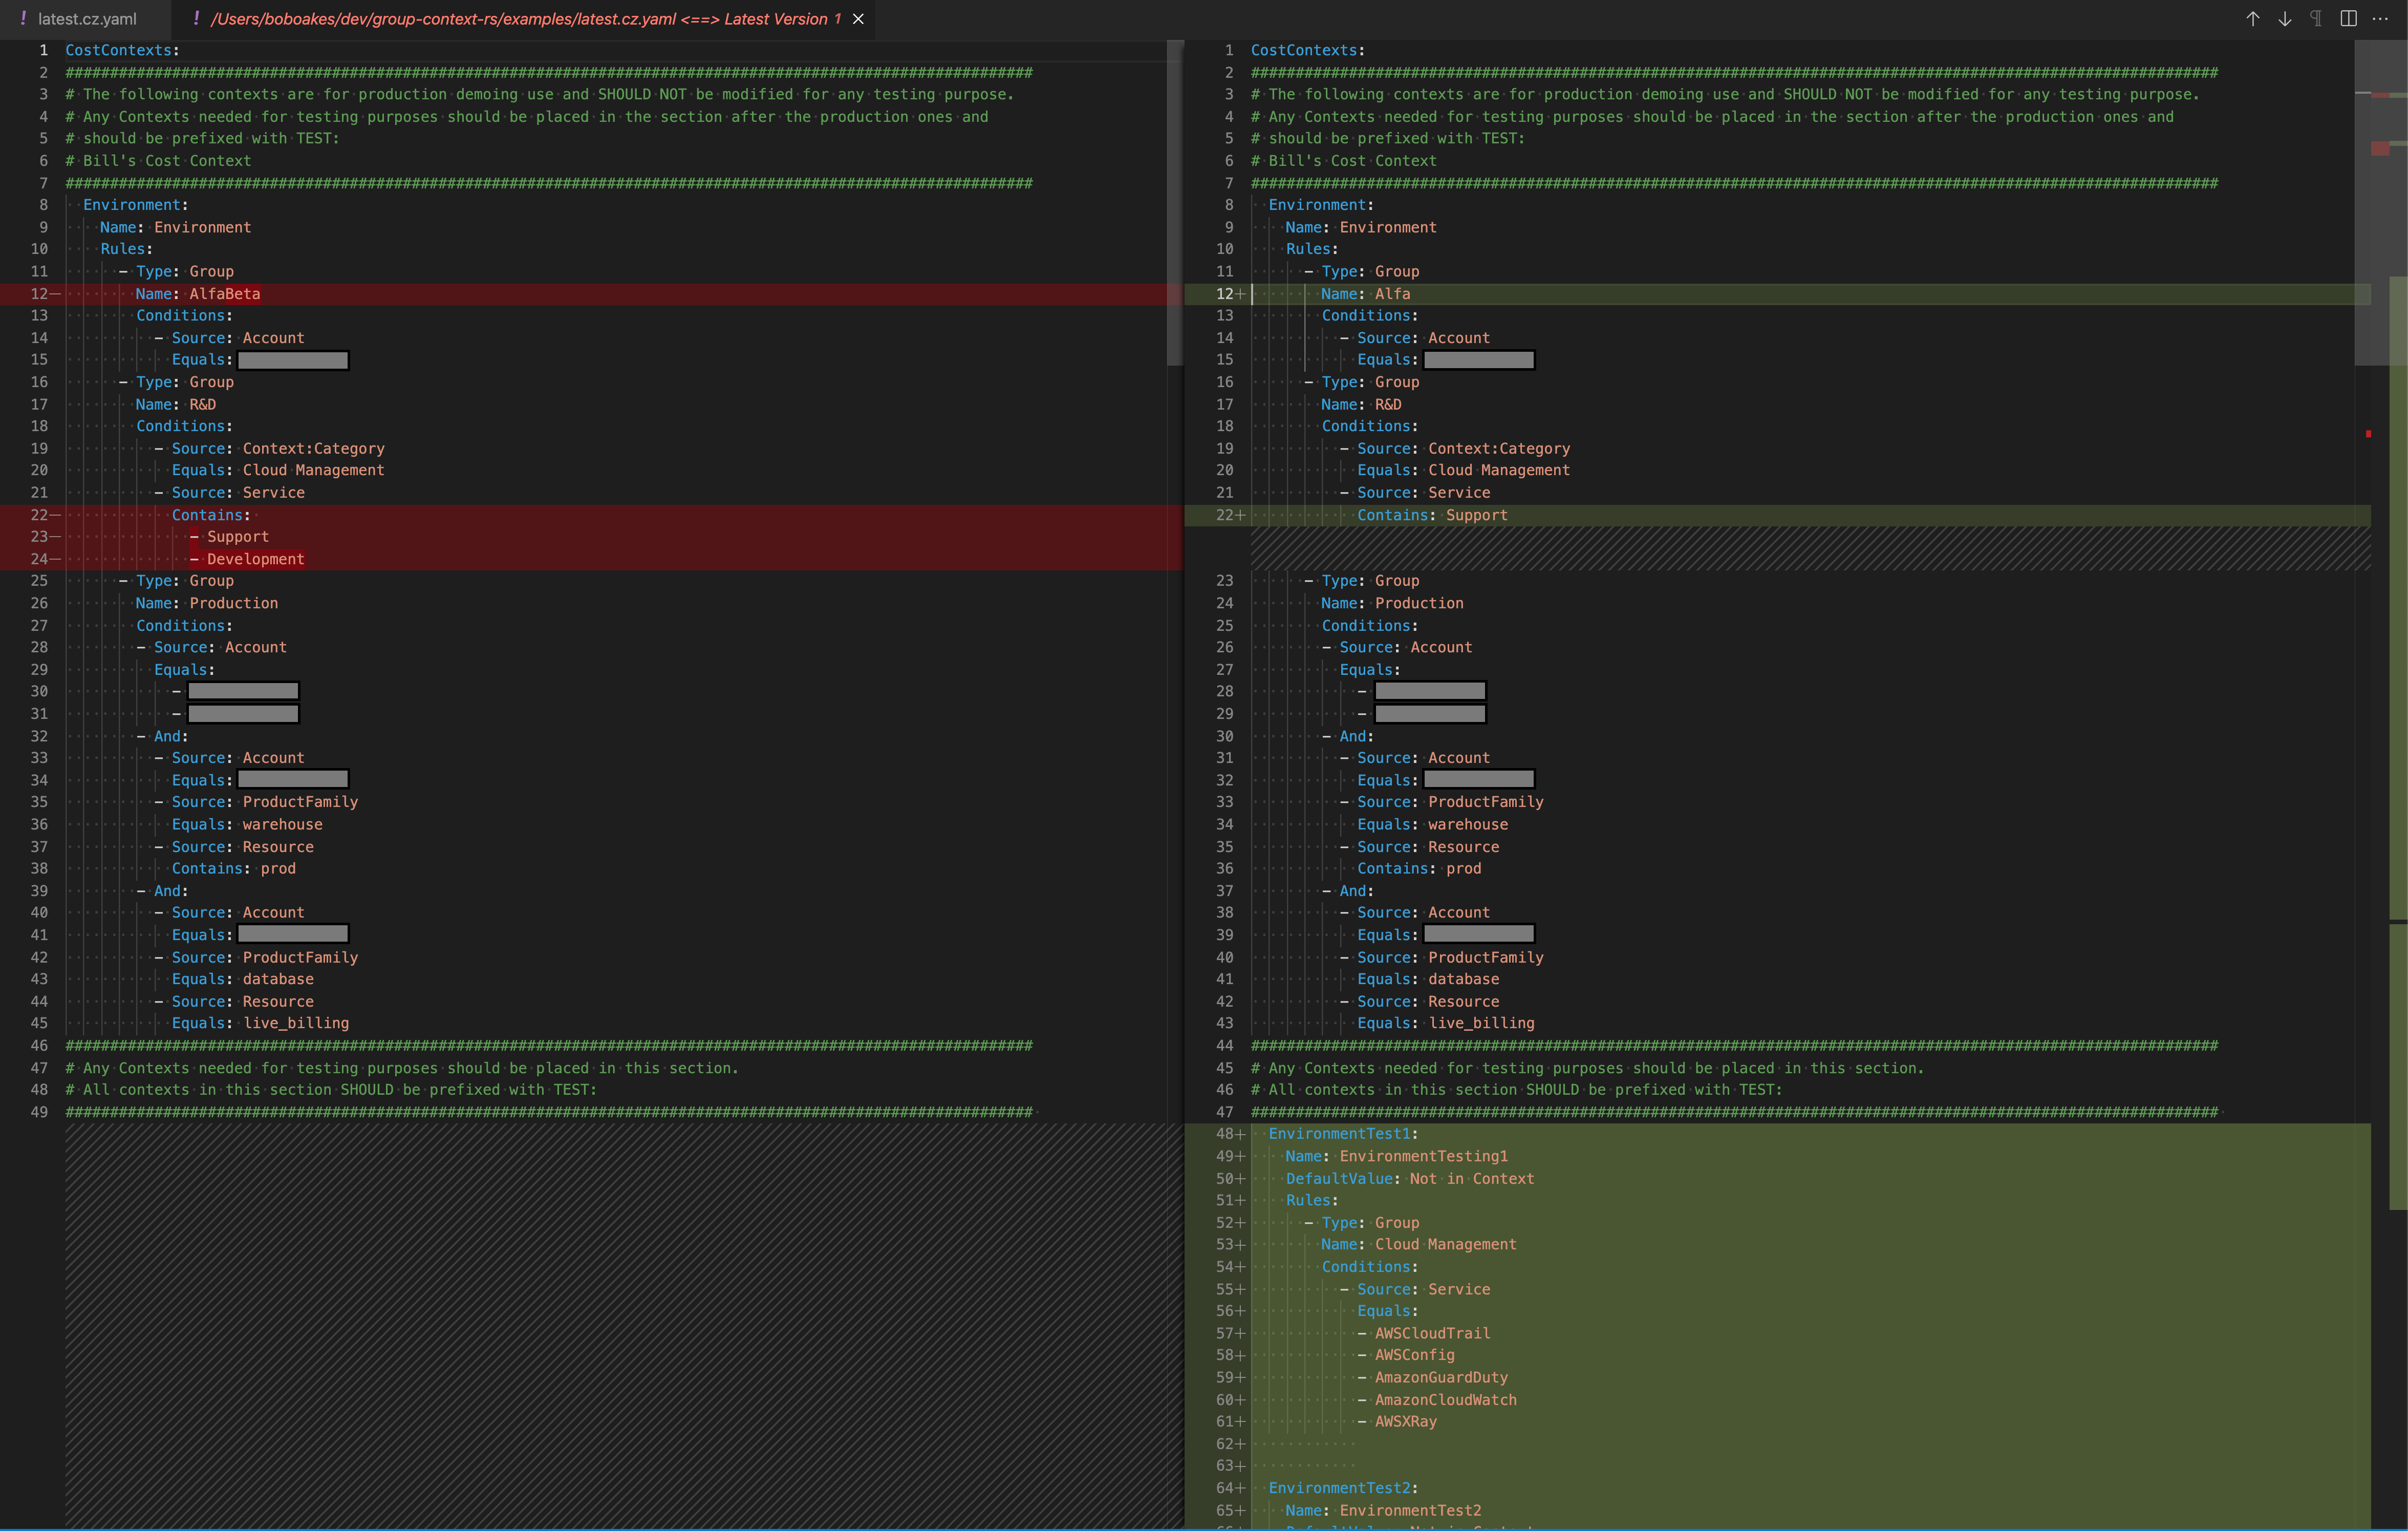Close the Latest Version diff tab
2408x1531 pixels.
pos(858,19)
